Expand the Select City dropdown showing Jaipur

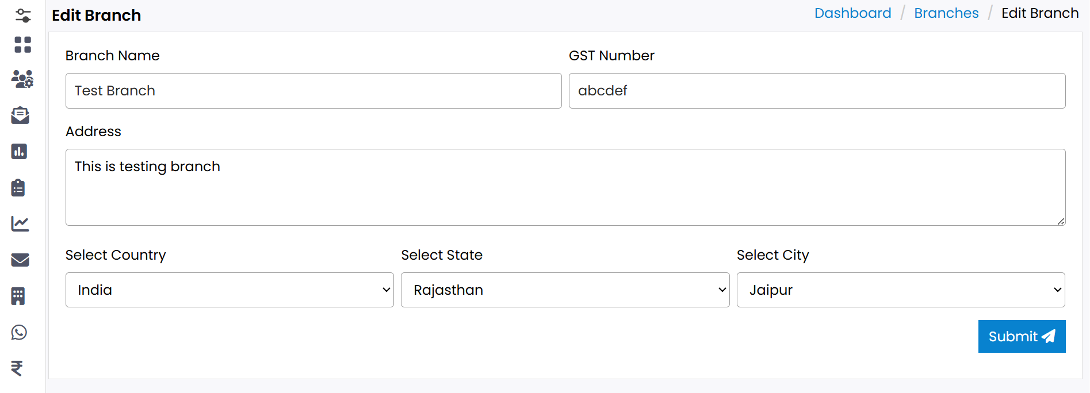click(x=900, y=290)
